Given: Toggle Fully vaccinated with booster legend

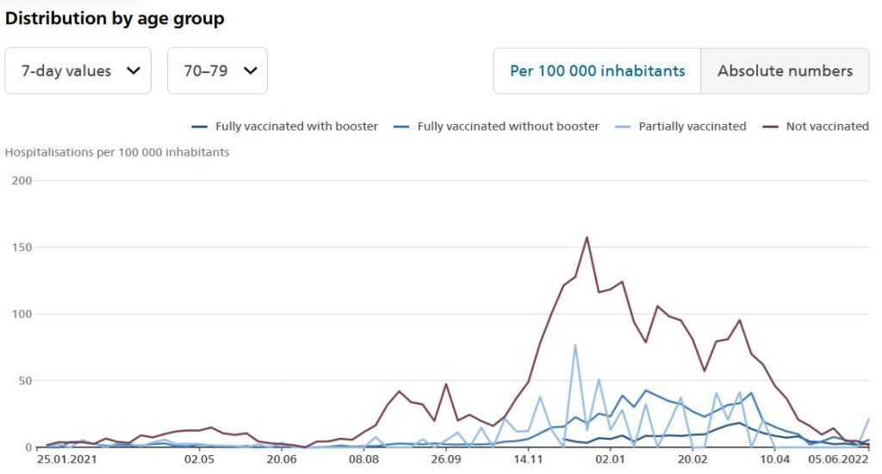Looking at the screenshot, I should pyautogui.click(x=295, y=126).
